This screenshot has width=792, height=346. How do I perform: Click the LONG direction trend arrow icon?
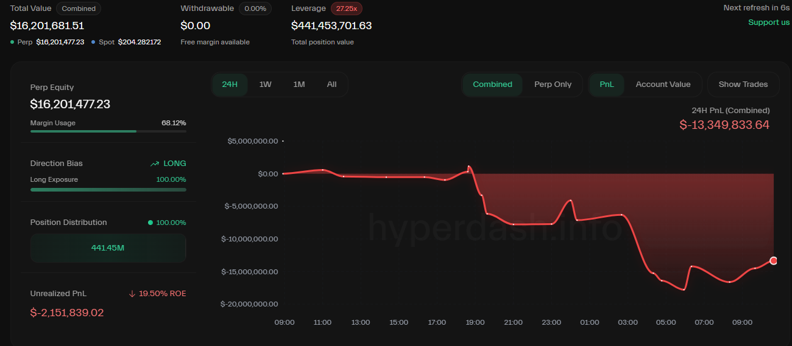[155, 164]
